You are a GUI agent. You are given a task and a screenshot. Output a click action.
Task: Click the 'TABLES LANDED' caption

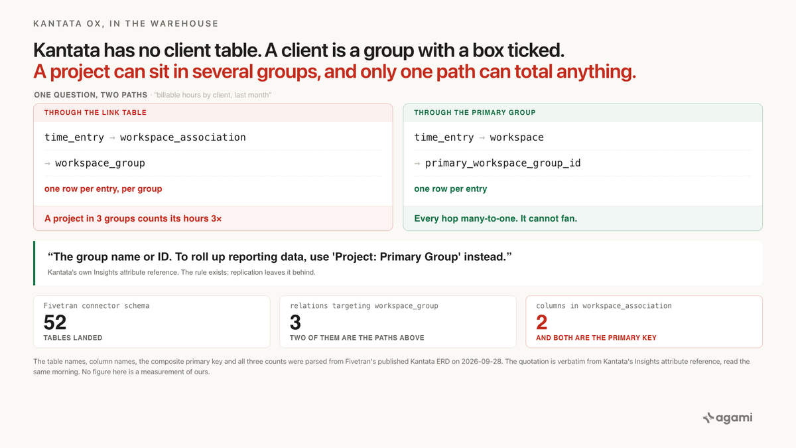point(73,338)
